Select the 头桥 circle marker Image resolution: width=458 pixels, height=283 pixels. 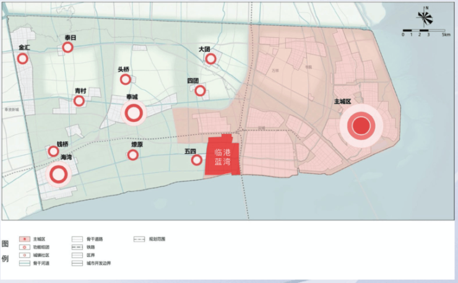tap(126, 79)
